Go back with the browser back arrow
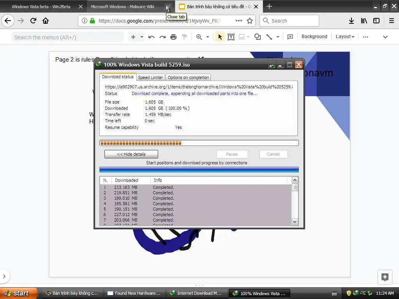The height and width of the screenshot is (299, 399). coord(8,21)
